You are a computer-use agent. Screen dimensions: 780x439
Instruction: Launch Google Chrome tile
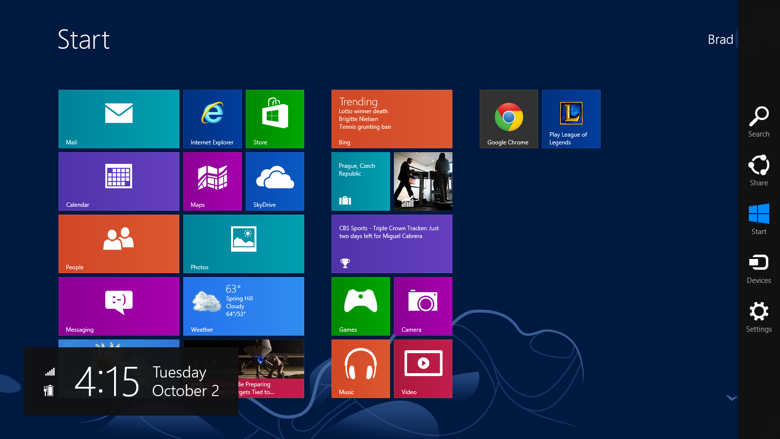[509, 119]
